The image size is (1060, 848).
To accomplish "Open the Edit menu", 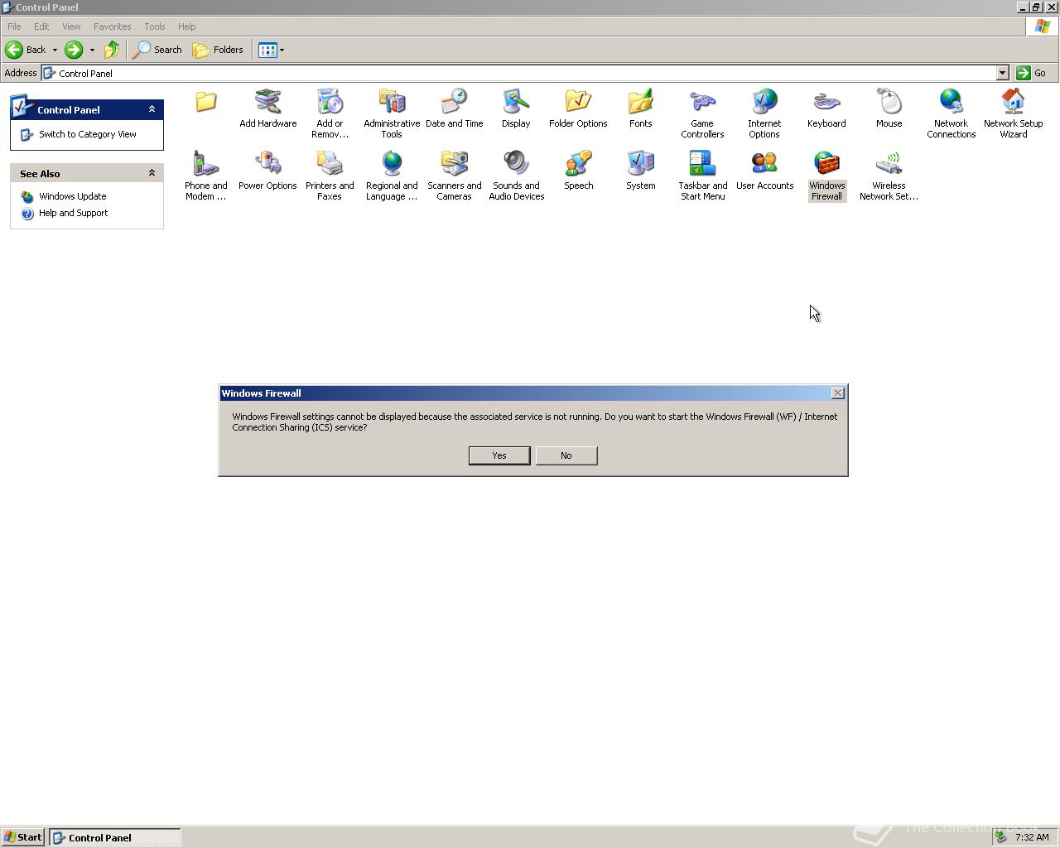I will click(41, 26).
